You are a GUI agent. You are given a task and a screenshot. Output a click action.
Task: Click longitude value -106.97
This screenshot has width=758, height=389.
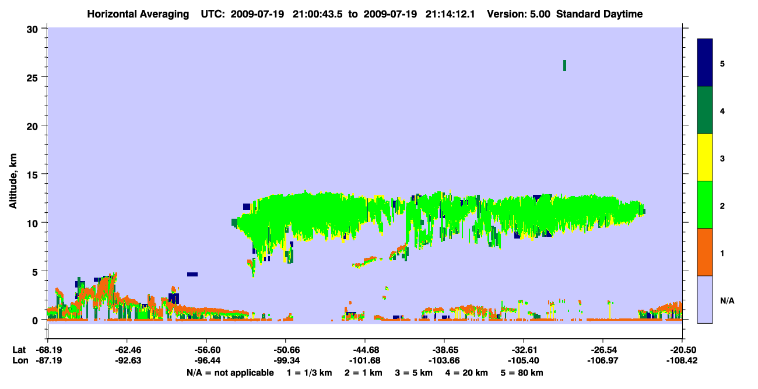click(603, 360)
